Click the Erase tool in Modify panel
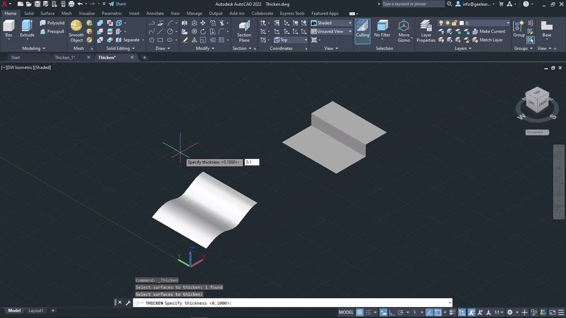The width and height of the screenshot is (566, 318). click(x=185, y=40)
